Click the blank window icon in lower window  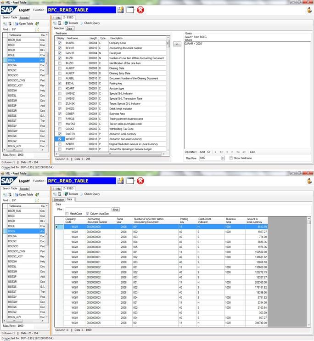(130, 181)
